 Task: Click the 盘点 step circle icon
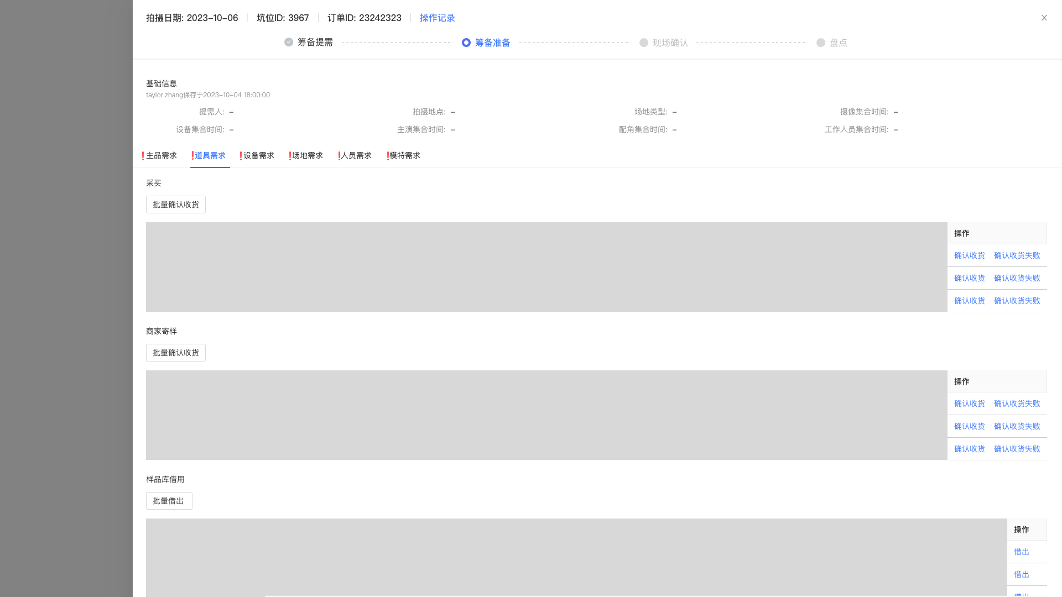point(821,43)
